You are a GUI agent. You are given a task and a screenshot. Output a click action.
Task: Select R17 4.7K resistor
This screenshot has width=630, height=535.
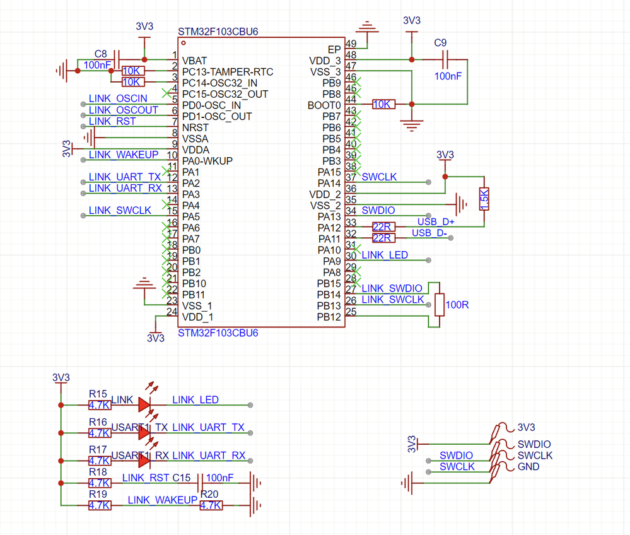pos(100,461)
